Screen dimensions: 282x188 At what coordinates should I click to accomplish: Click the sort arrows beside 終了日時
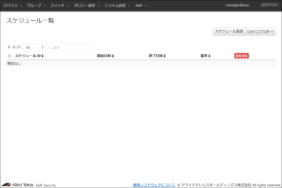165,56
